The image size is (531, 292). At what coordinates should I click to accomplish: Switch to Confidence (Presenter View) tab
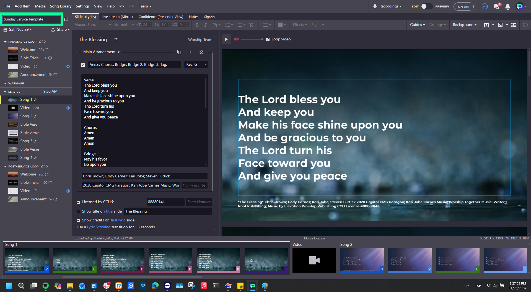pyautogui.click(x=161, y=17)
